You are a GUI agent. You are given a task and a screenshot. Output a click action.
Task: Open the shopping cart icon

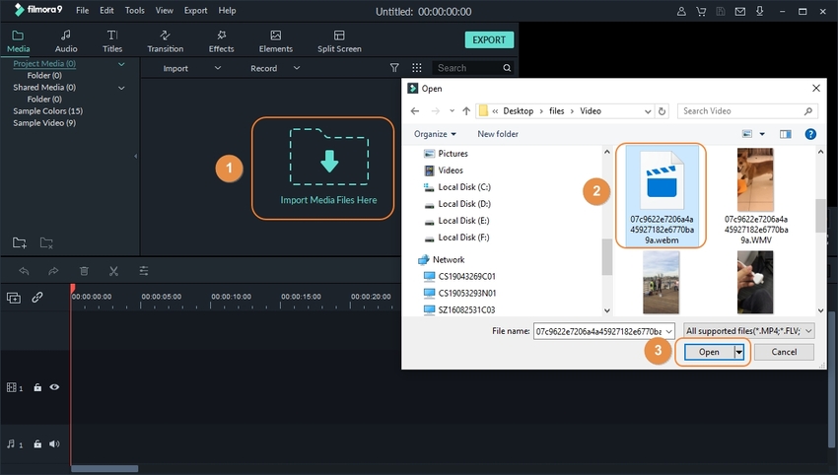(701, 11)
